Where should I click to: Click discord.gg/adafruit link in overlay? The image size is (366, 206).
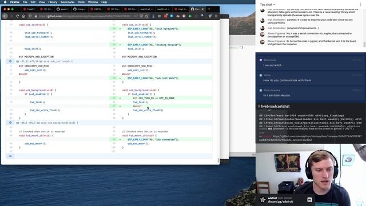click(280, 201)
